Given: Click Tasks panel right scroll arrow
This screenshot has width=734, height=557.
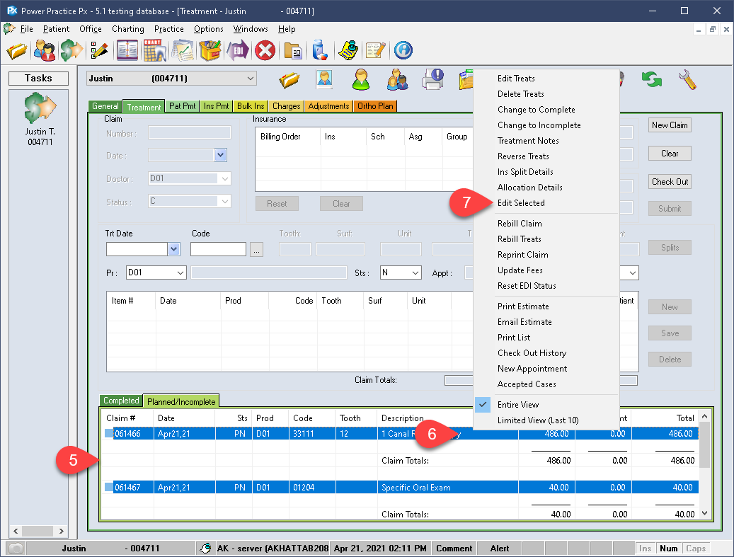Looking at the screenshot, I should click(x=62, y=532).
